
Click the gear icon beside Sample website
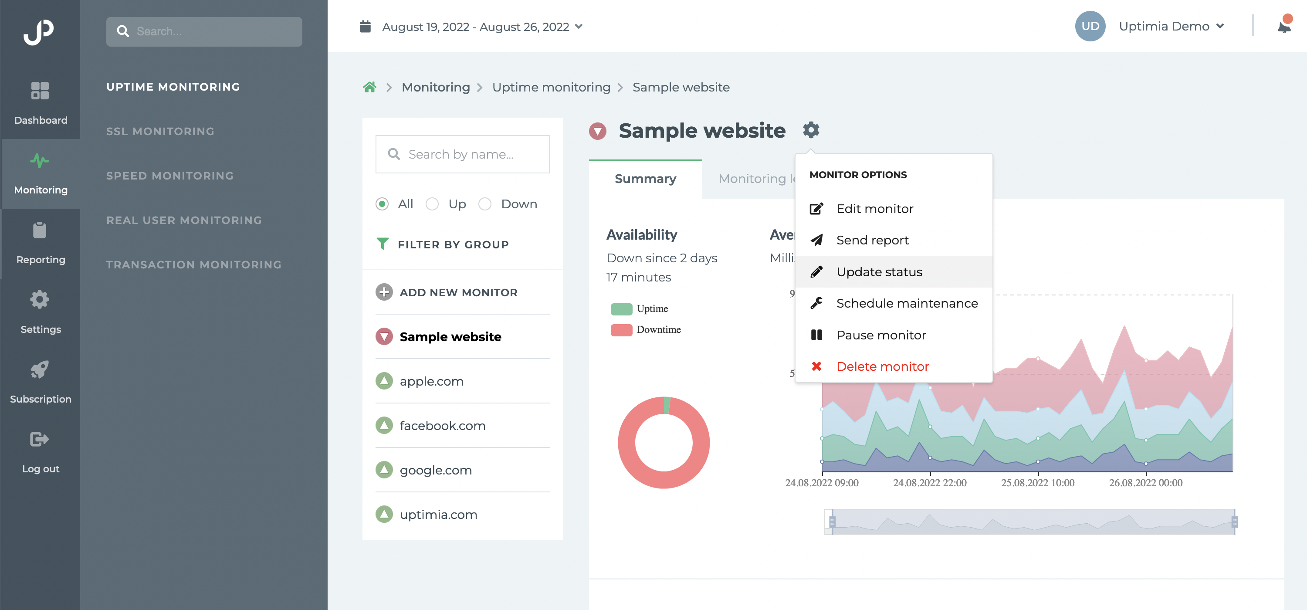point(811,130)
